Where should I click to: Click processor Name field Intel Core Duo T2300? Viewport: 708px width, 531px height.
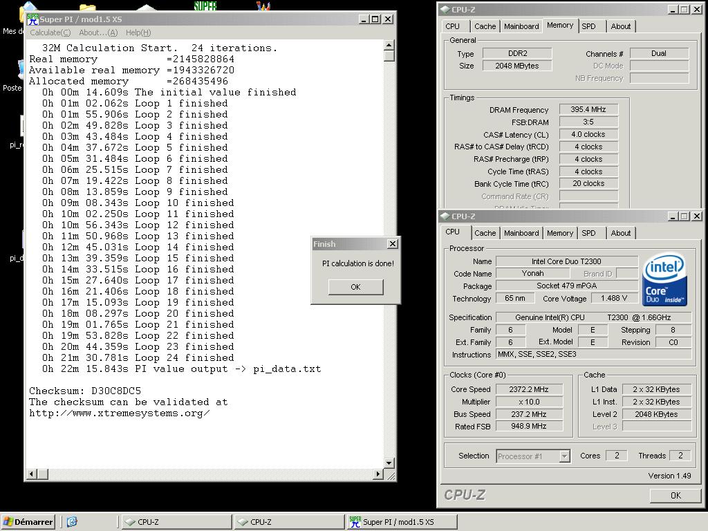(567, 261)
